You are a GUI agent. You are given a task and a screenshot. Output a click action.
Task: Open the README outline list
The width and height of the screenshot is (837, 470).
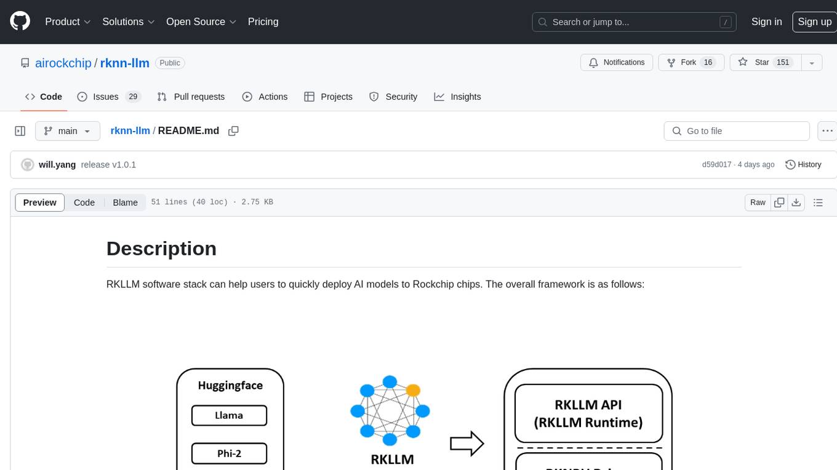pos(818,202)
